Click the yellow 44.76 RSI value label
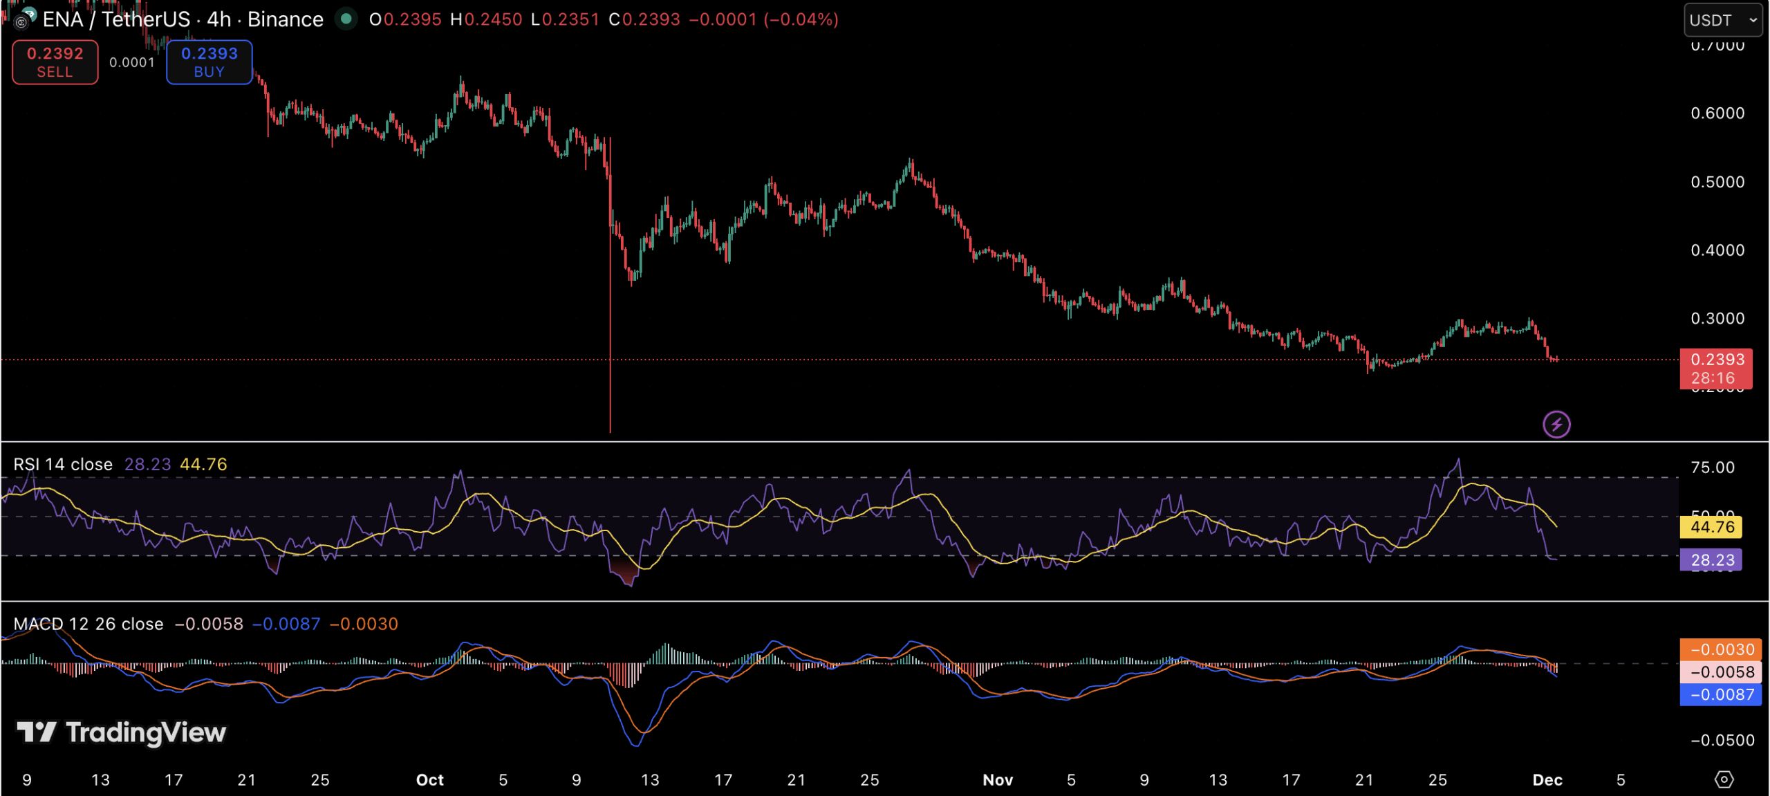Image resolution: width=1770 pixels, height=796 pixels. [x=1711, y=526]
